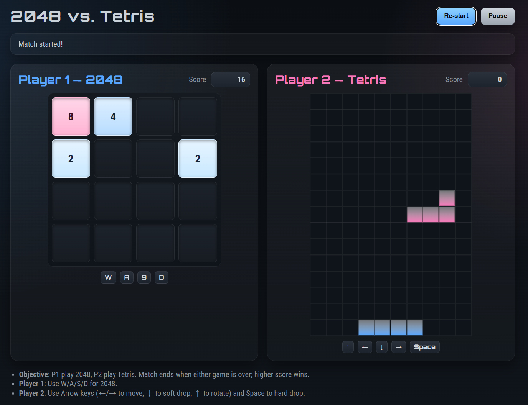This screenshot has width=528, height=405.
Task: Click the 4 tile on the 2048 board
Action: pyautogui.click(x=113, y=116)
